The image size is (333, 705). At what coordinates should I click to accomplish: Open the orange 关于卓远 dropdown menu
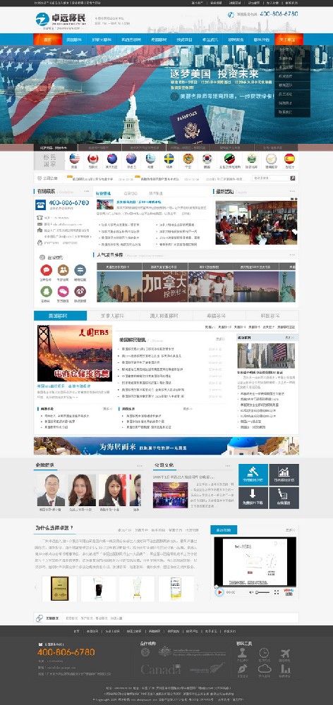(x=286, y=39)
